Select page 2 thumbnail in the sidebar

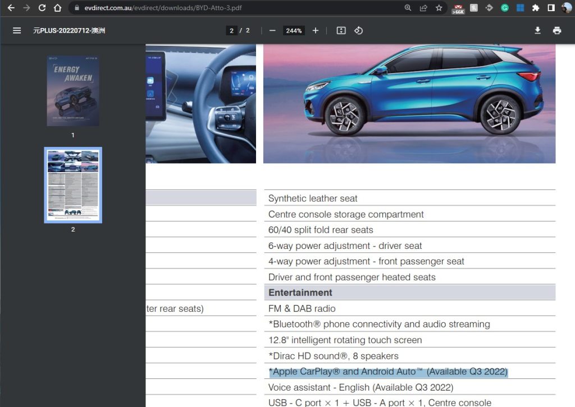[x=73, y=185]
